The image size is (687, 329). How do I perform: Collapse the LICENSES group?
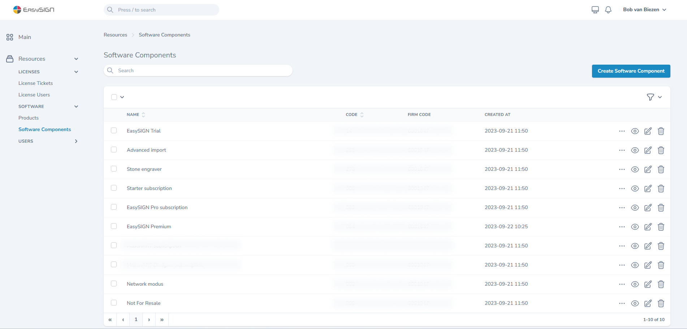[x=76, y=72]
